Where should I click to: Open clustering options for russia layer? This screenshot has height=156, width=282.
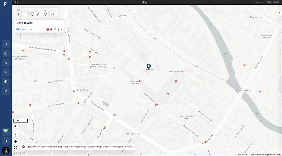pos(55,29)
